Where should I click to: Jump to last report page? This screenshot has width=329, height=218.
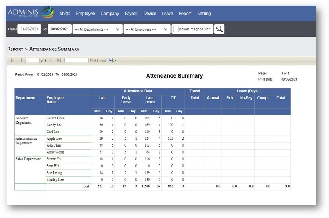tap(59, 60)
